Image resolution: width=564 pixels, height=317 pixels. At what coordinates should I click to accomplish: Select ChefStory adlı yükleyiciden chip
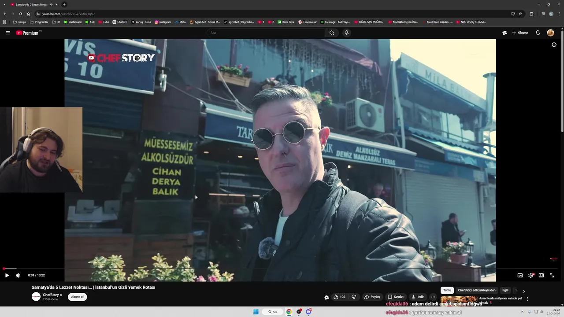click(x=477, y=290)
